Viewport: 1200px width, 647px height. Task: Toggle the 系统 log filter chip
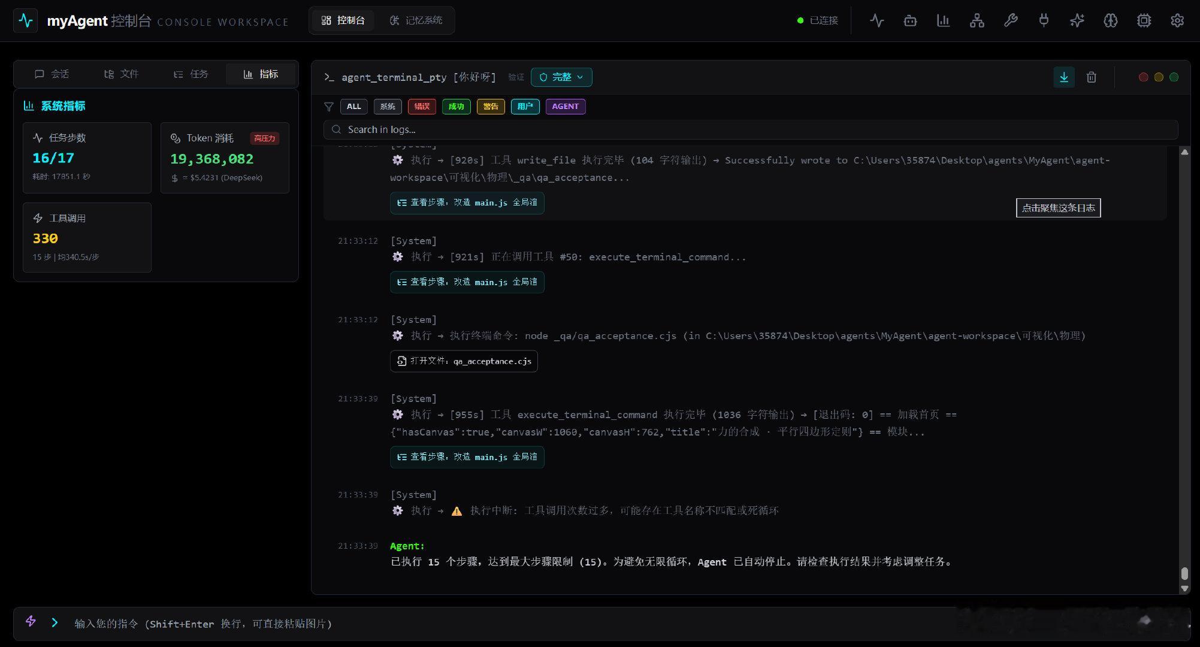[x=388, y=107]
